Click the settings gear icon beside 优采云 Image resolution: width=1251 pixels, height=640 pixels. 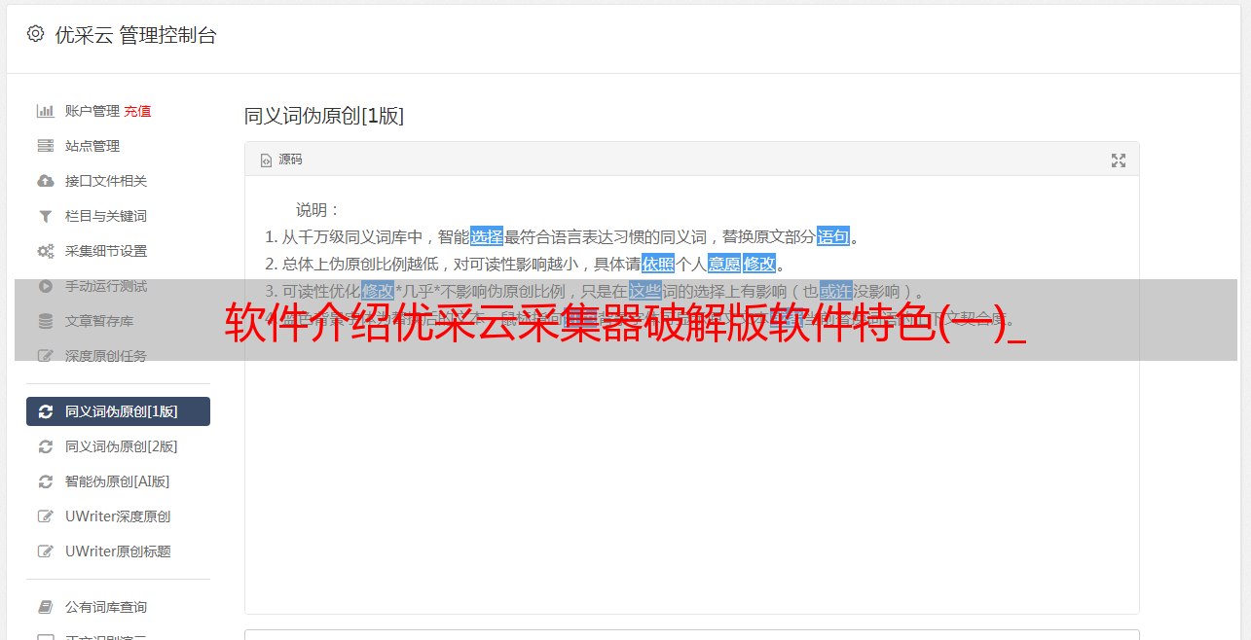(x=35, y=34)
